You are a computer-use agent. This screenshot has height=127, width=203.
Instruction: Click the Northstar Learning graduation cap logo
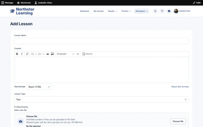point(12,11)
